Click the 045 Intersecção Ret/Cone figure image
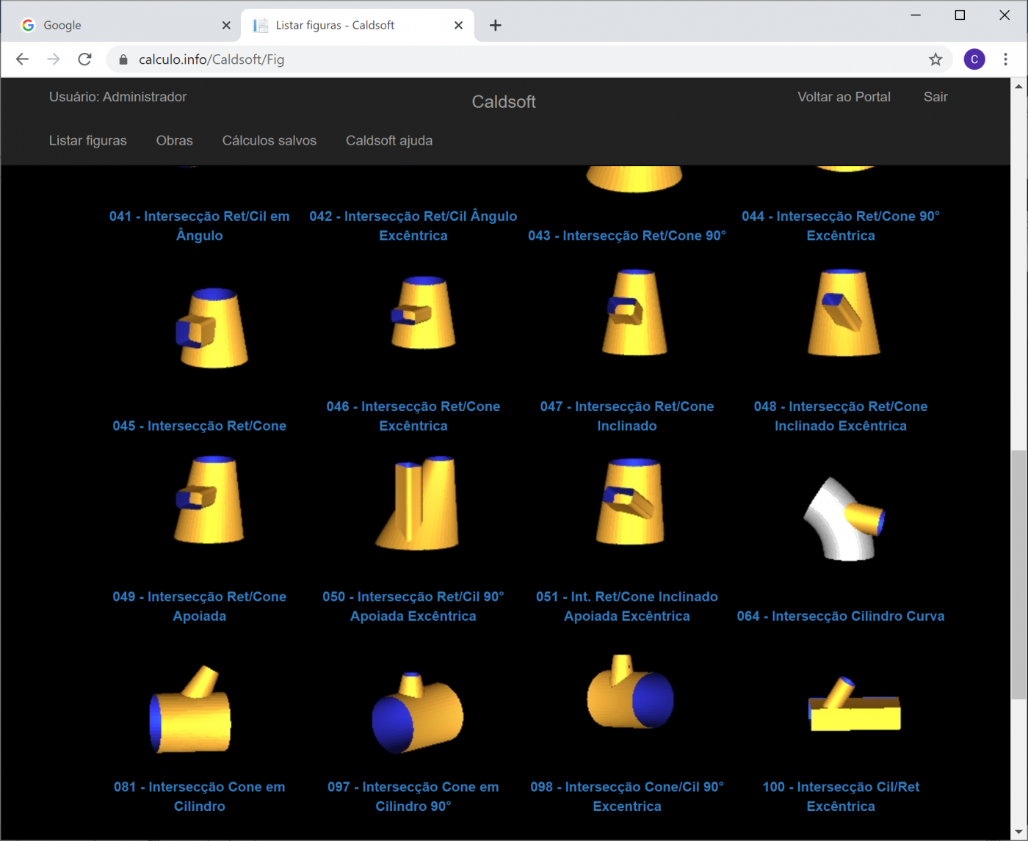 [211, 328]
